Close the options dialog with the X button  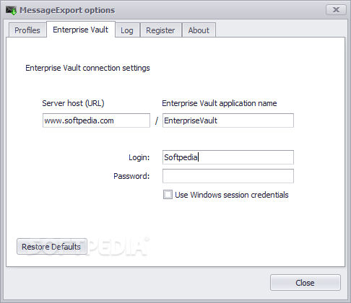[x=336, y=10]
